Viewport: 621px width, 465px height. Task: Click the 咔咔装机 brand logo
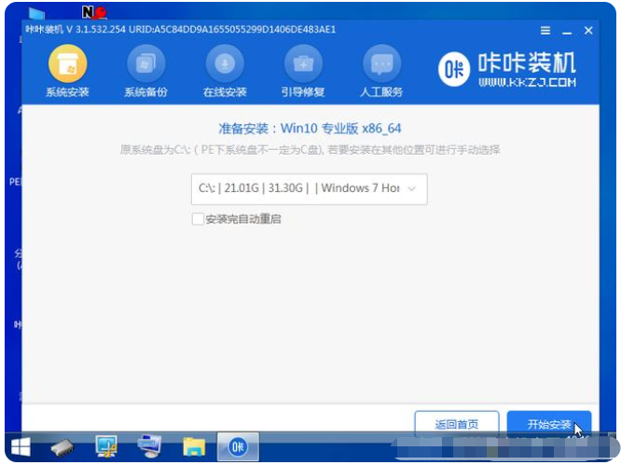pyautogui.click(x=507, y=70)
